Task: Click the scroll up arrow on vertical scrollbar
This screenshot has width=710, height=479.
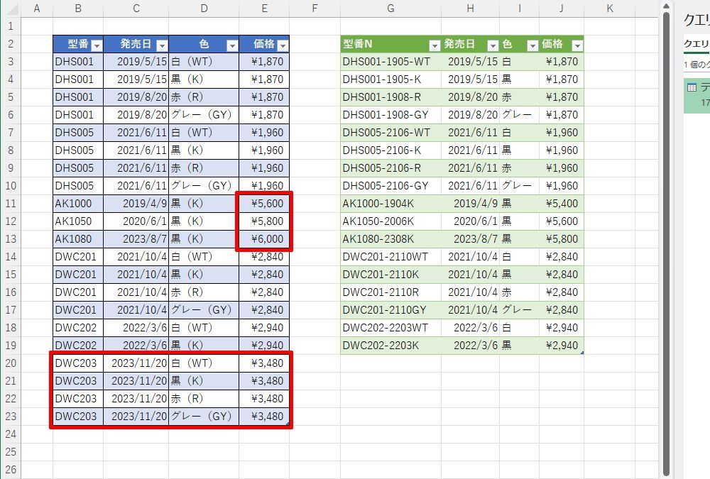Action: point(665,6)
